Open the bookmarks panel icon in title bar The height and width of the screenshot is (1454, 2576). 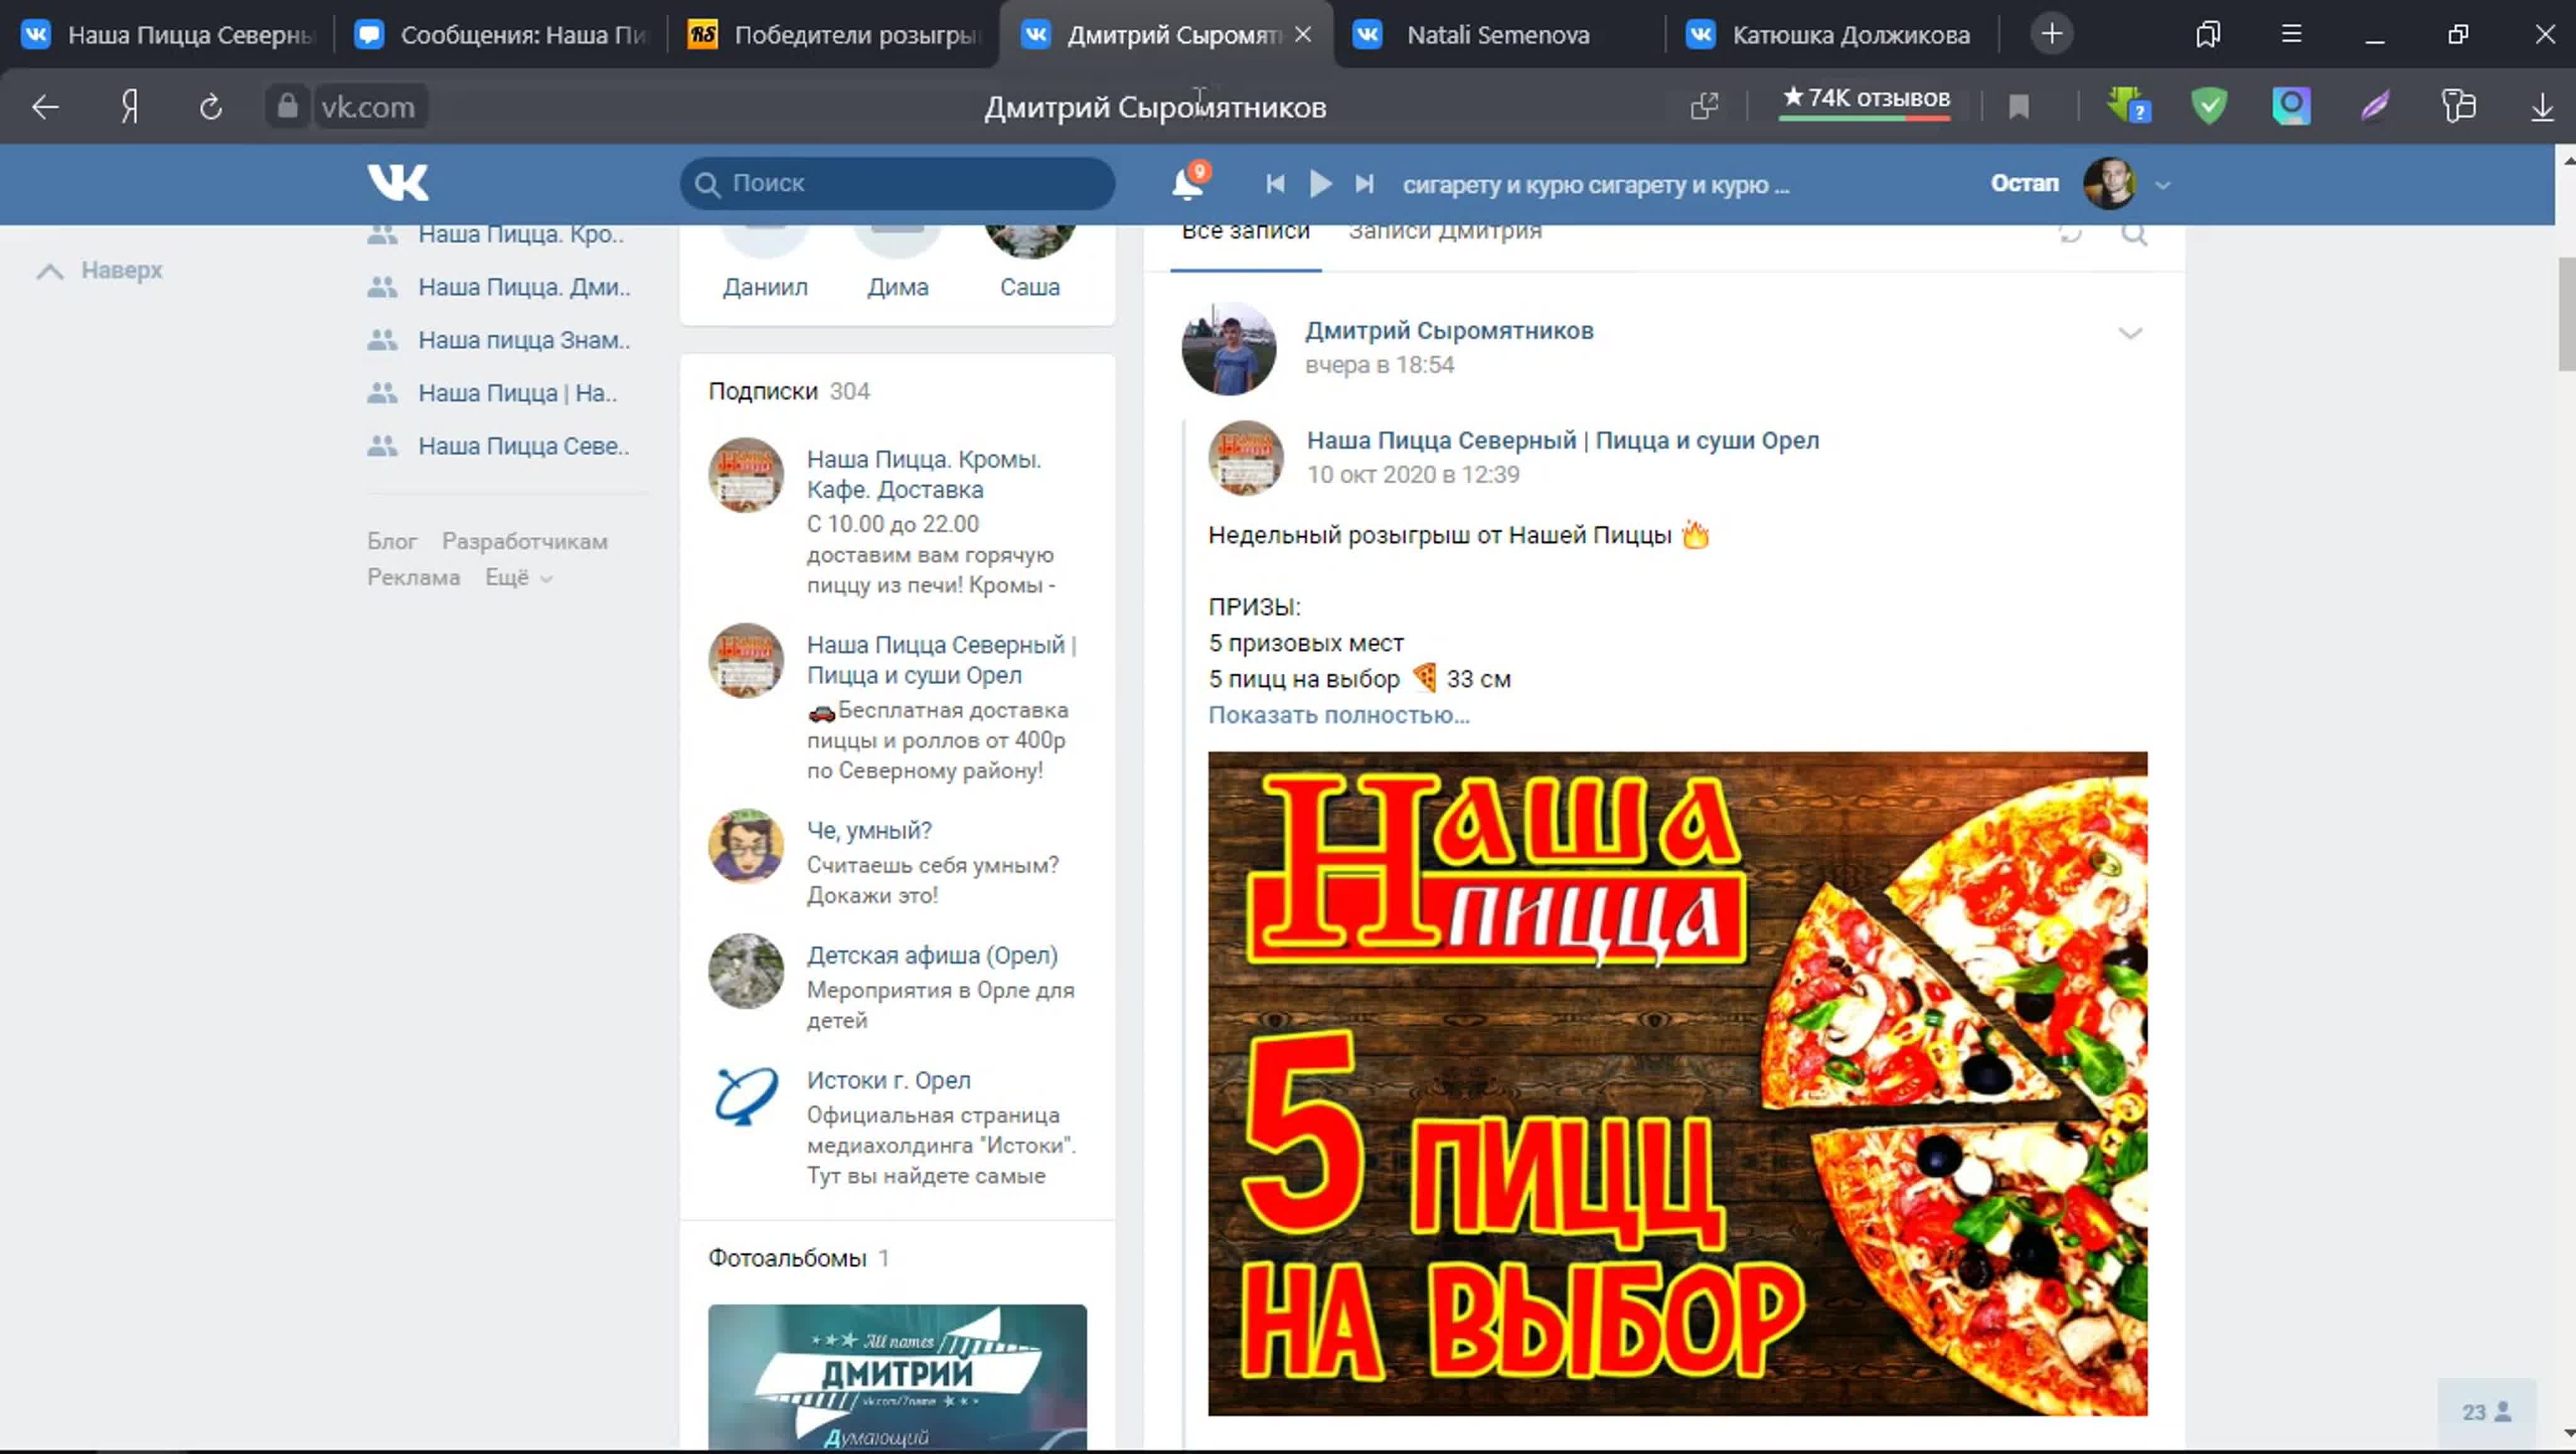[2208, 34]
